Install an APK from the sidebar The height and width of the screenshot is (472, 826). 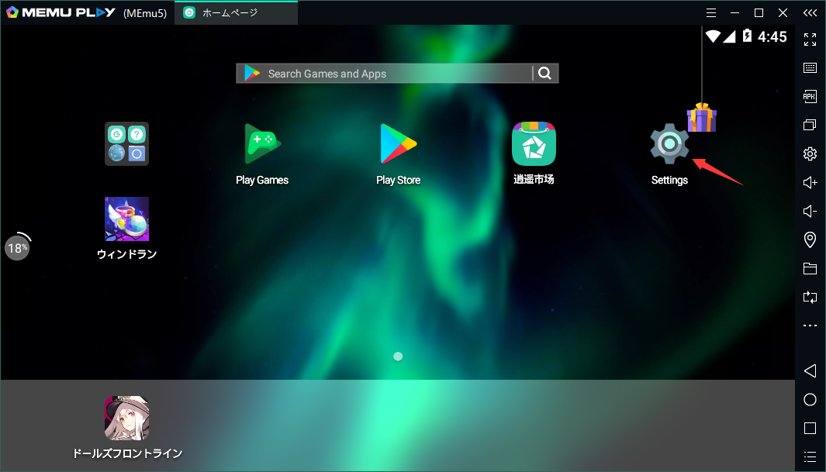pos(810,96)
